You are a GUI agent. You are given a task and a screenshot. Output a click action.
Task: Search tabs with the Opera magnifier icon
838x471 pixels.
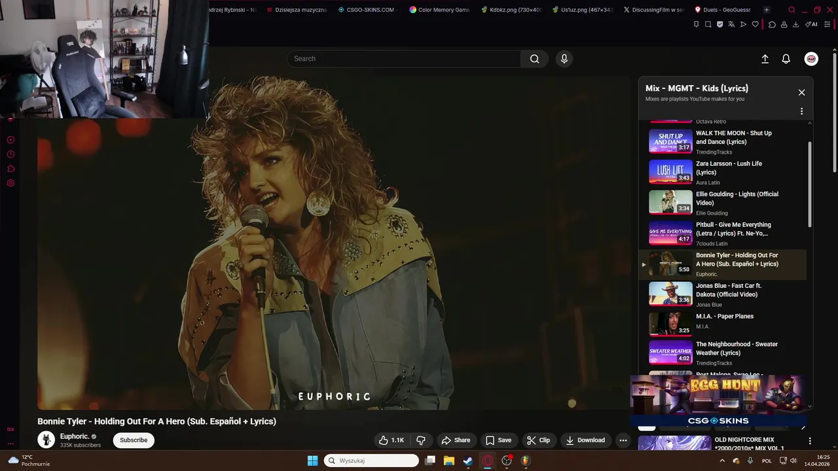pos(792,10)
